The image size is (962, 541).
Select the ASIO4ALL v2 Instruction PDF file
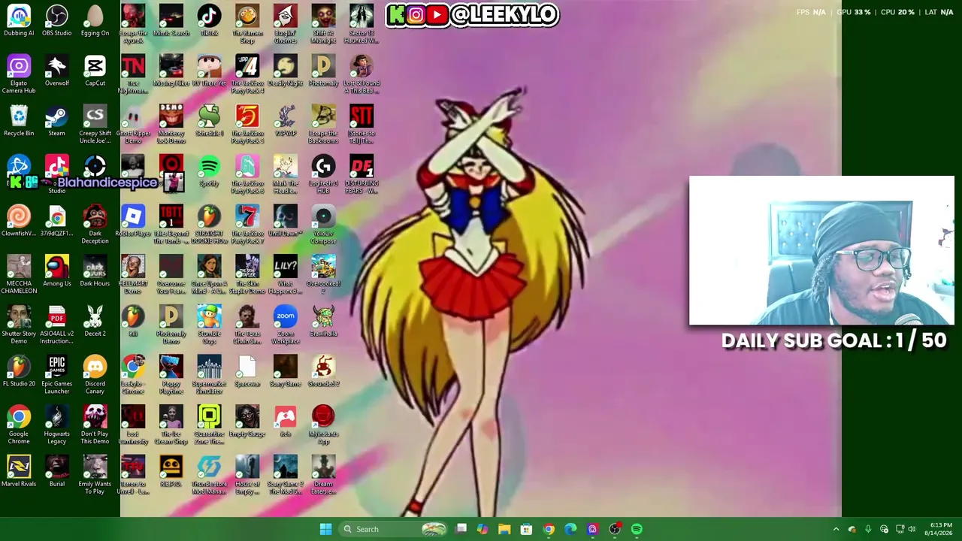(x=57, y=325)
